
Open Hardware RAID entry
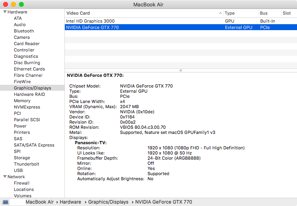(x=29, y=94)
